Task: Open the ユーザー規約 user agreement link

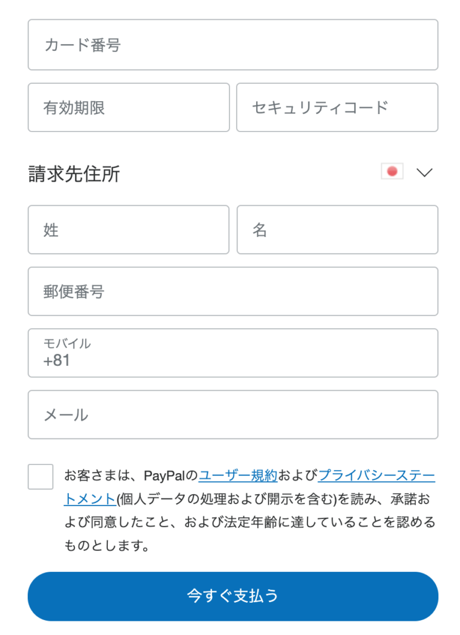Action: (237, 476)
